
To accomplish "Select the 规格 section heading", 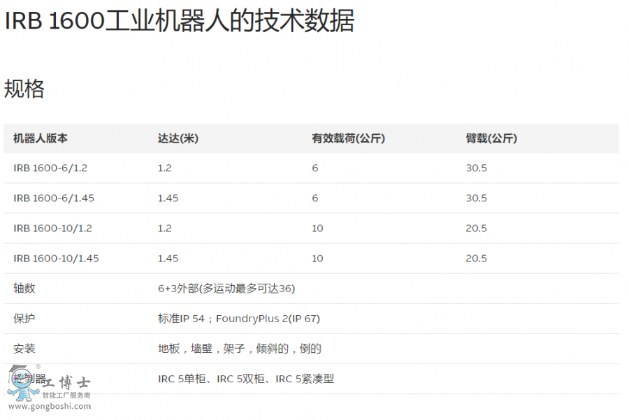I will (24, 89).
